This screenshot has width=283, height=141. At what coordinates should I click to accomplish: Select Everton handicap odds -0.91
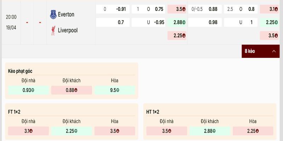coord(113,9)
